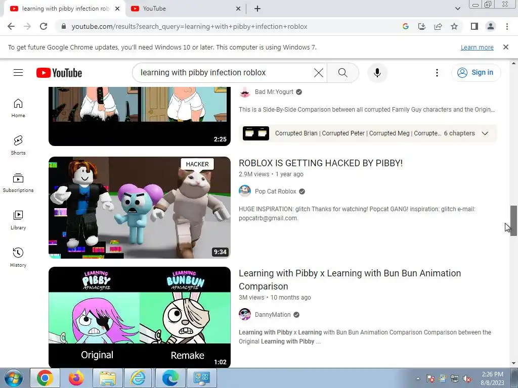Open DannyMation channel avatar
This screenshot has width=518, height=388.
(245, 314)
